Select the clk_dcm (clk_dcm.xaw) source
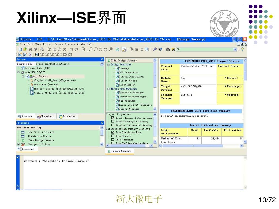 pos(55,81)
